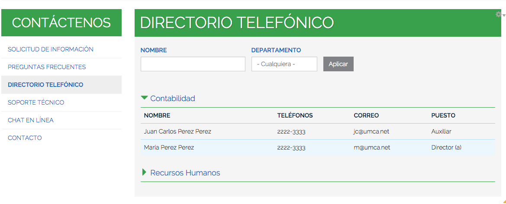Navigate to Soporte Técnico

(x=36, y=102)
